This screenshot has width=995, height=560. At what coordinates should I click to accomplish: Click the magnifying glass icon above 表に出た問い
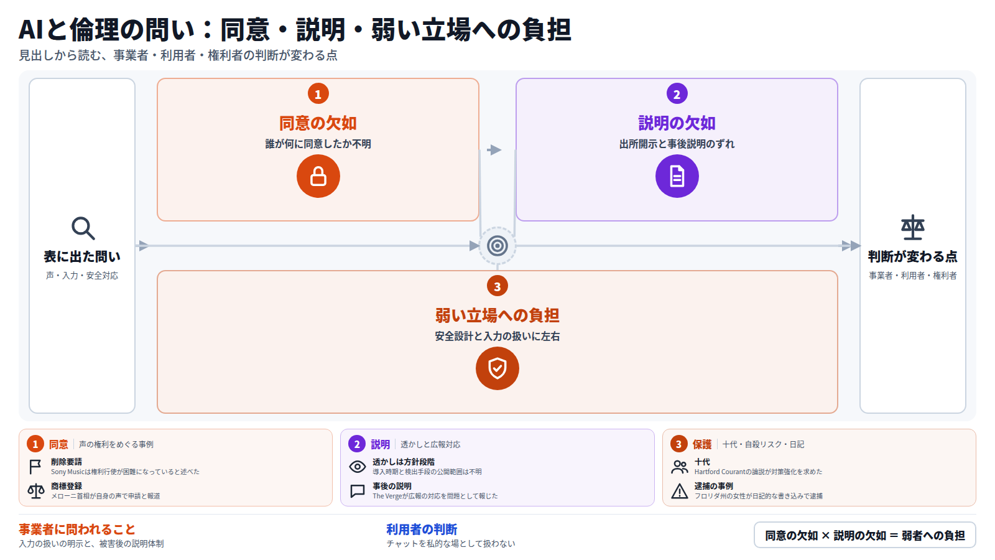(83, 228)
